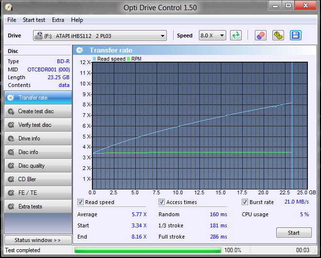Click the elapsed time 00:03
Screen dimensions: 321x258
[303, 250]
